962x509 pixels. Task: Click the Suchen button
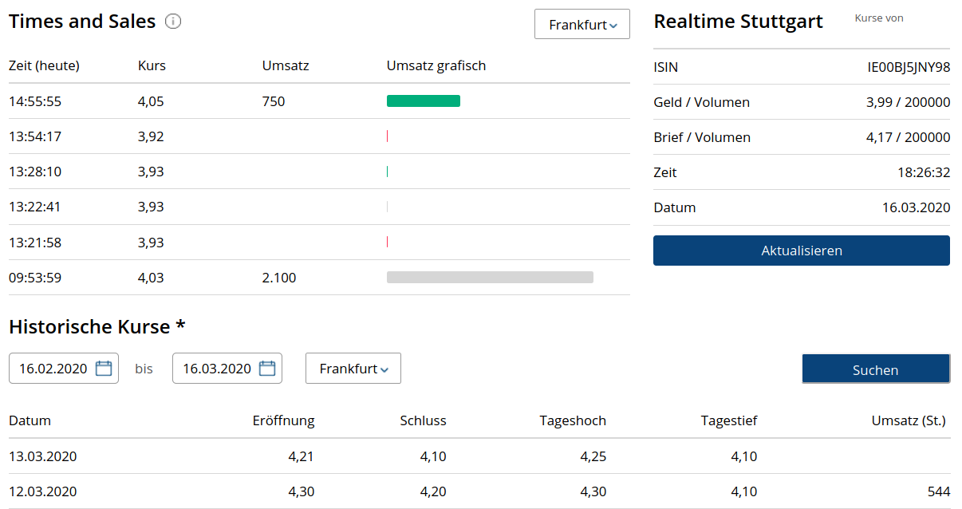click(875, 369)
